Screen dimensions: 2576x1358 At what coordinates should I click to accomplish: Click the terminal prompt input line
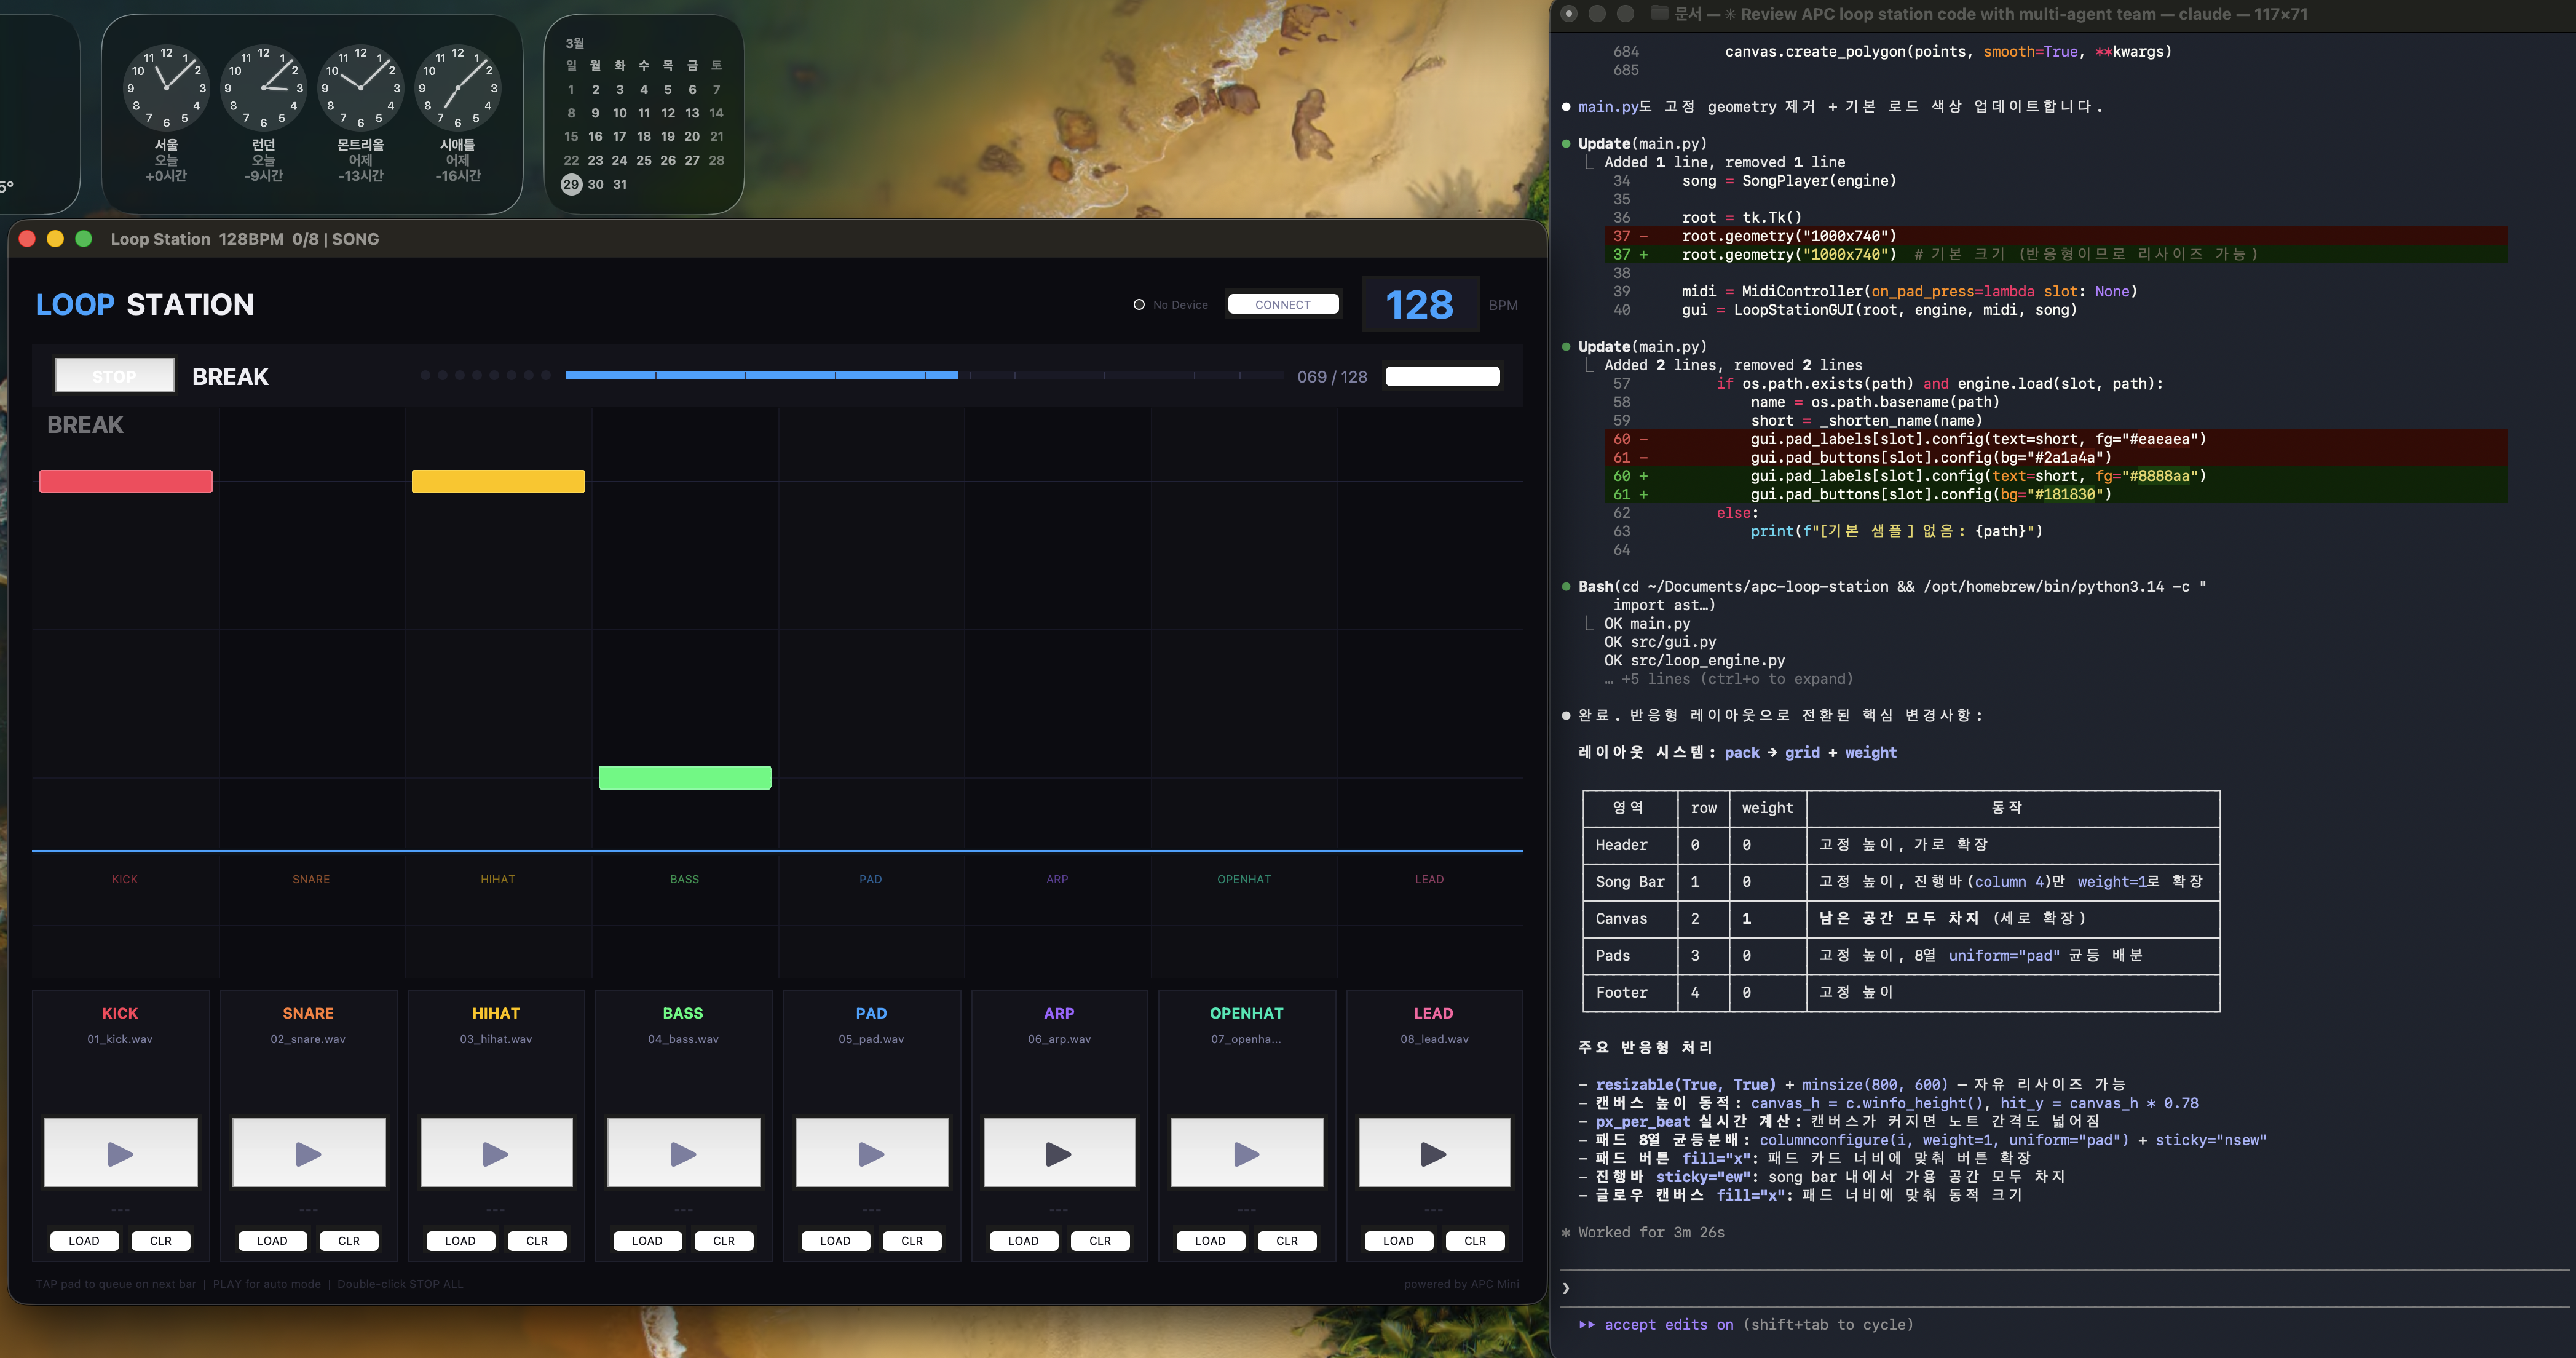[2060, 1288]
